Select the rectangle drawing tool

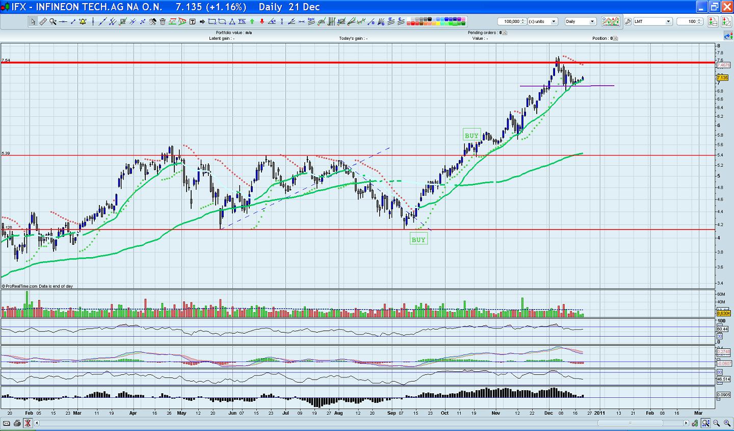coord(212,21)
